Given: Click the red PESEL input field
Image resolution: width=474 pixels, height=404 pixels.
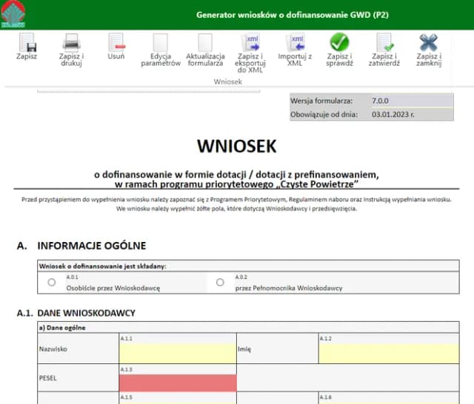Looking at the screenshot, I should point(177,383).
